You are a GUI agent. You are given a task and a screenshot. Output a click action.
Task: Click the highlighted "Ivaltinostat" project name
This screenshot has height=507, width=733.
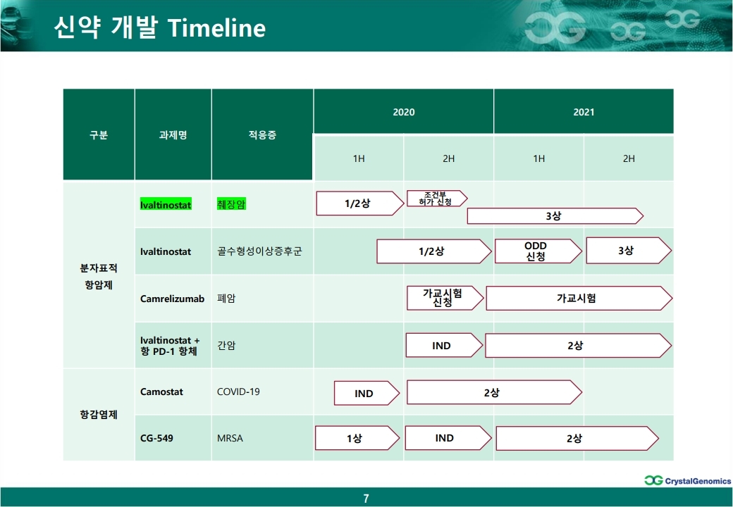(x=166, y=204)
